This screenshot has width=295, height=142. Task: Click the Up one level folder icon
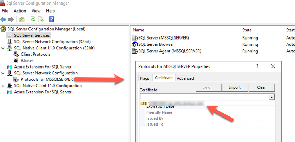pos(22,20)
